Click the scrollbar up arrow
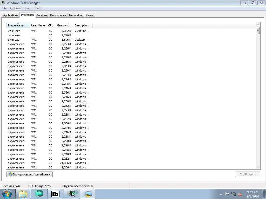Image resolution: width=266 pixels, height=199 pixels. coord(258,25)
